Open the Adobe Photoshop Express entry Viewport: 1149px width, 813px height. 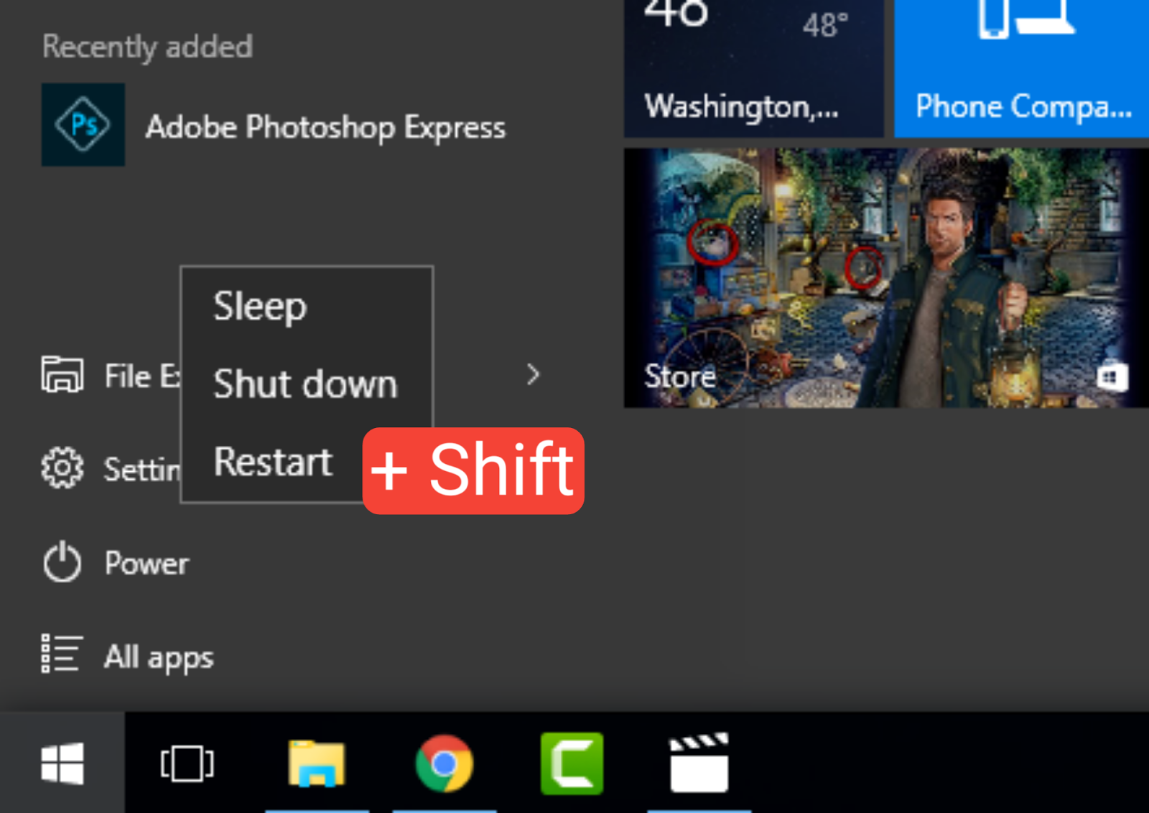pos(325,128)
